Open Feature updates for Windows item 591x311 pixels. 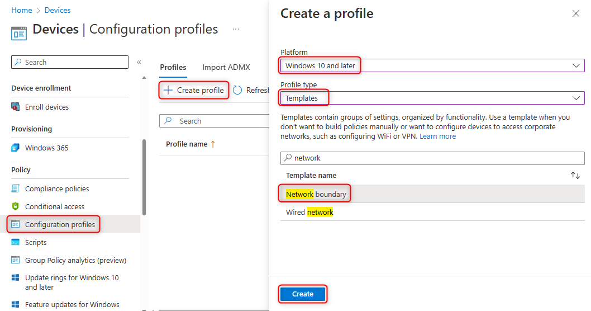(73, 305)
